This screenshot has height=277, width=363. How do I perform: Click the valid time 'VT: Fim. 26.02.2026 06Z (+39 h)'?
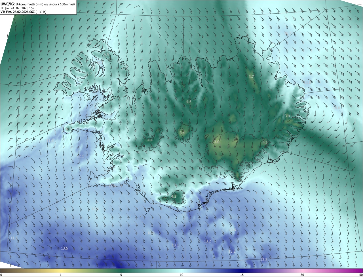tap(23, 12)
